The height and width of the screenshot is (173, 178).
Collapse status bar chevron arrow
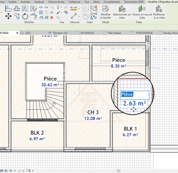33,171
